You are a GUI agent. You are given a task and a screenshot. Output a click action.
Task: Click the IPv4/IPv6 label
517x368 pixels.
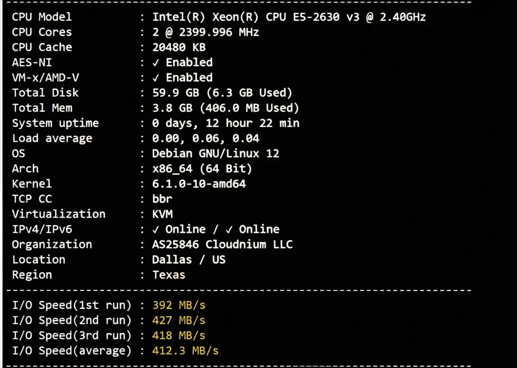pos(42,229)
